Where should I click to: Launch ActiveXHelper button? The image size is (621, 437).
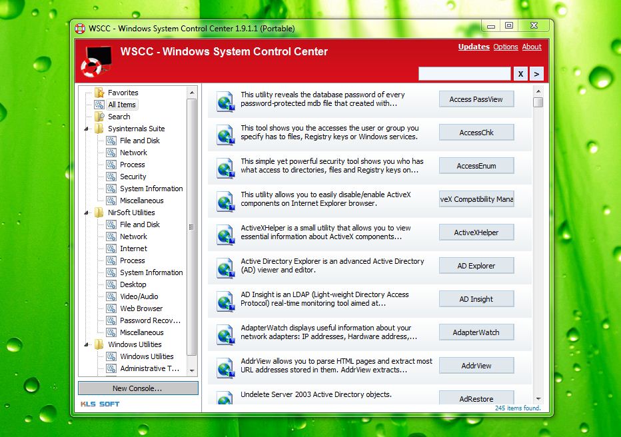476,232
